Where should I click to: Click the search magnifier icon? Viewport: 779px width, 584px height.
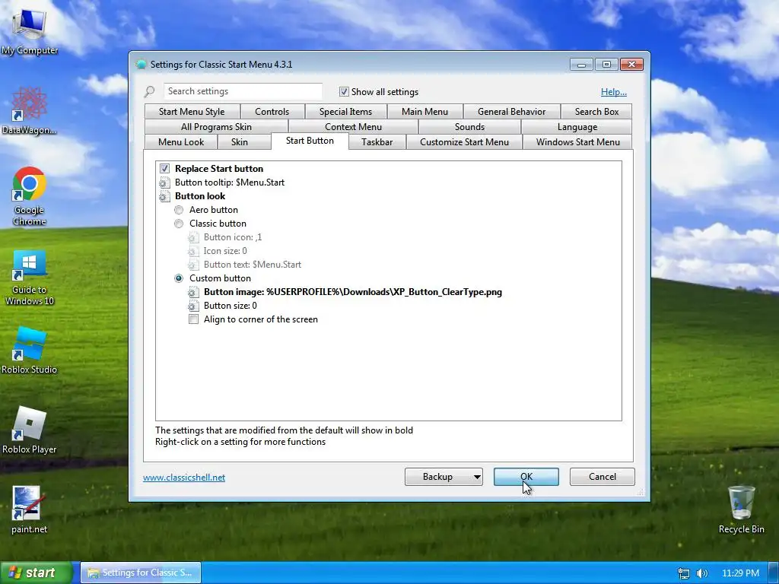tap(150, 91)
